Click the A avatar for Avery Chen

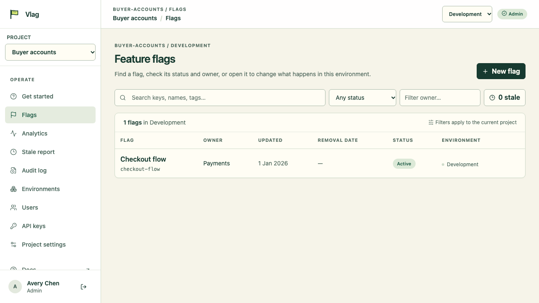click(15, 287)
